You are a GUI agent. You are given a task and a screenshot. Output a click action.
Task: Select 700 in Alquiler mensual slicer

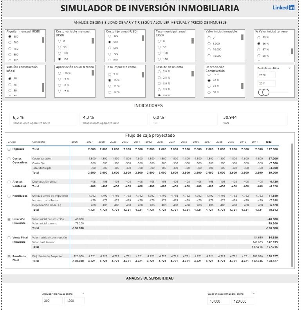coord(10,43)
